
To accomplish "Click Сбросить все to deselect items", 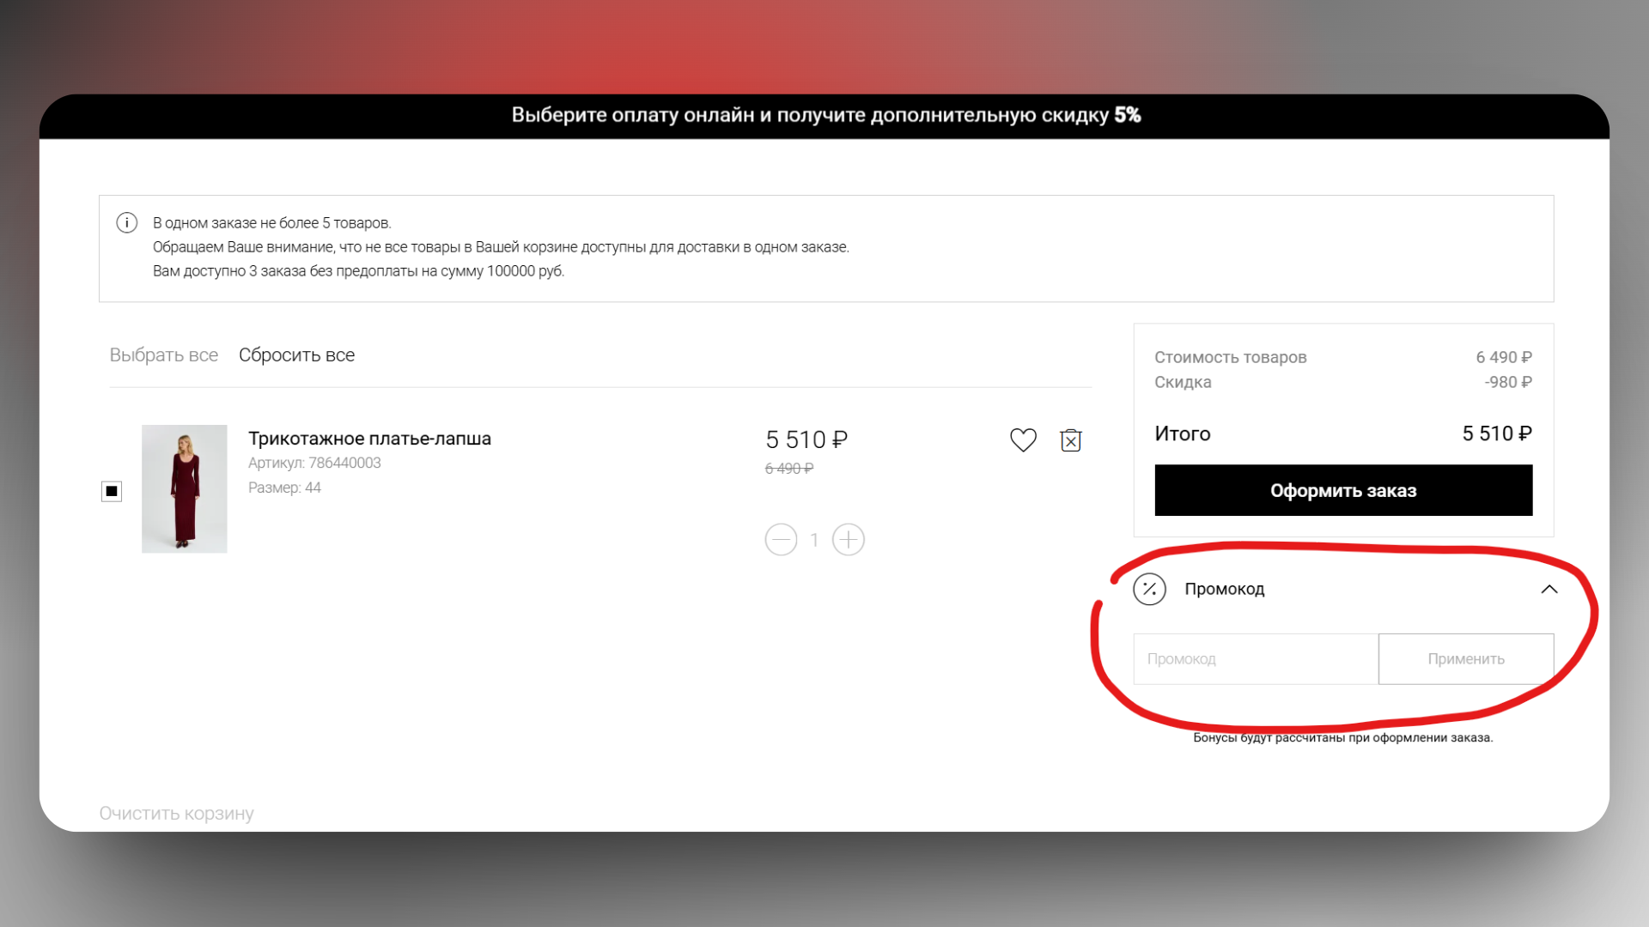I will [296, 355].
